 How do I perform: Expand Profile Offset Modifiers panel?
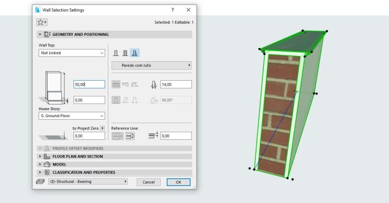tap(40, 148)
